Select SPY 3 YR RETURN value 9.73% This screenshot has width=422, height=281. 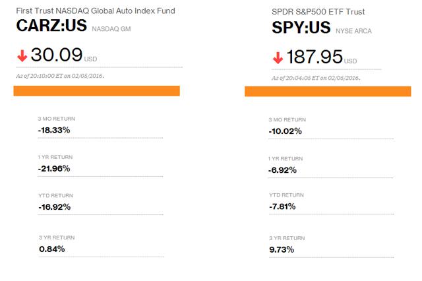[x=282, y=249]
